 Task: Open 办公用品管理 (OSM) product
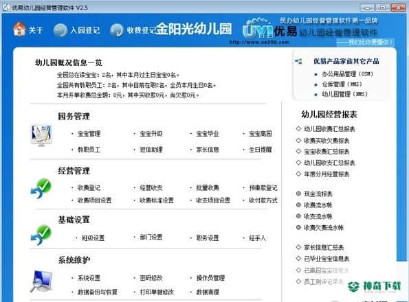tap(347, 74)
